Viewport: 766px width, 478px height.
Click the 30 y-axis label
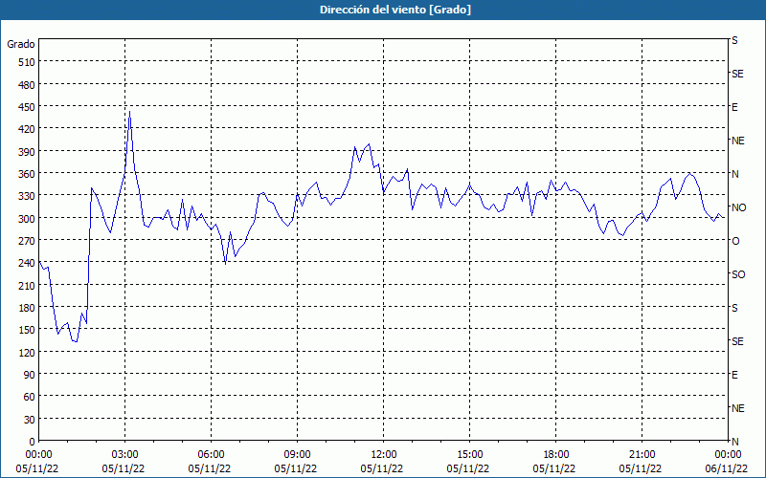click(30, 420)
